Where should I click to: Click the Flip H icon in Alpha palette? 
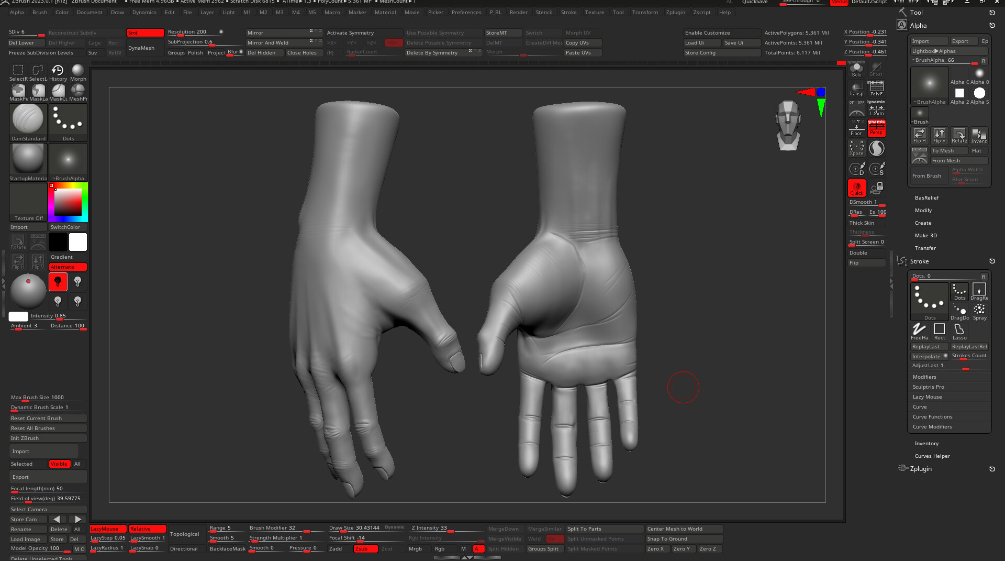click(920, 135)
